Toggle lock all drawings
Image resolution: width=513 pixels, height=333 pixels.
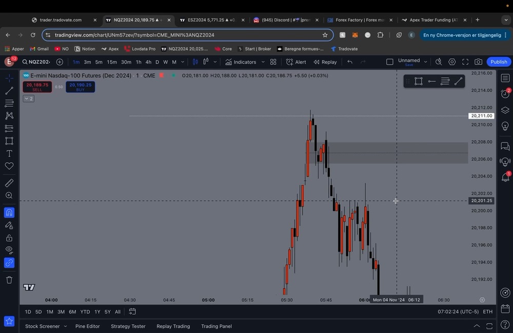(9, 238)
